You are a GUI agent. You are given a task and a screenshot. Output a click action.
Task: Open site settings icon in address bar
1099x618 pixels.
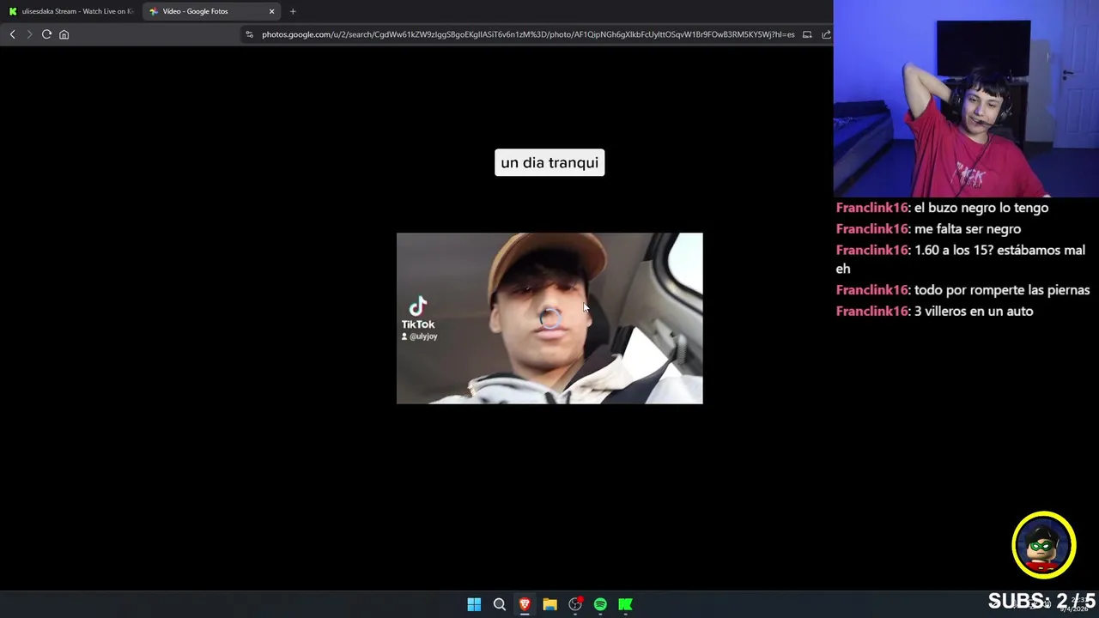[249, 34]
